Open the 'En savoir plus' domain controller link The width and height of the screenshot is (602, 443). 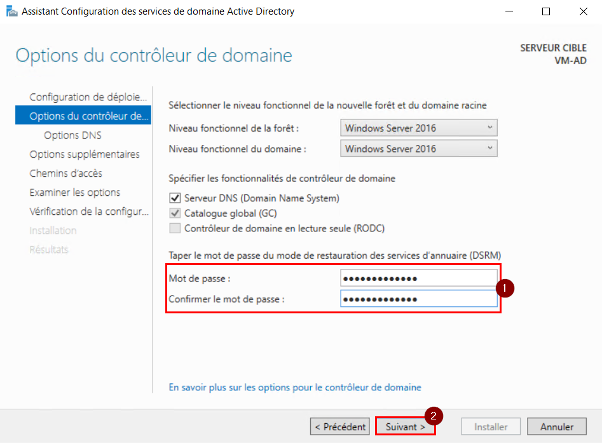tap(294, 387)
